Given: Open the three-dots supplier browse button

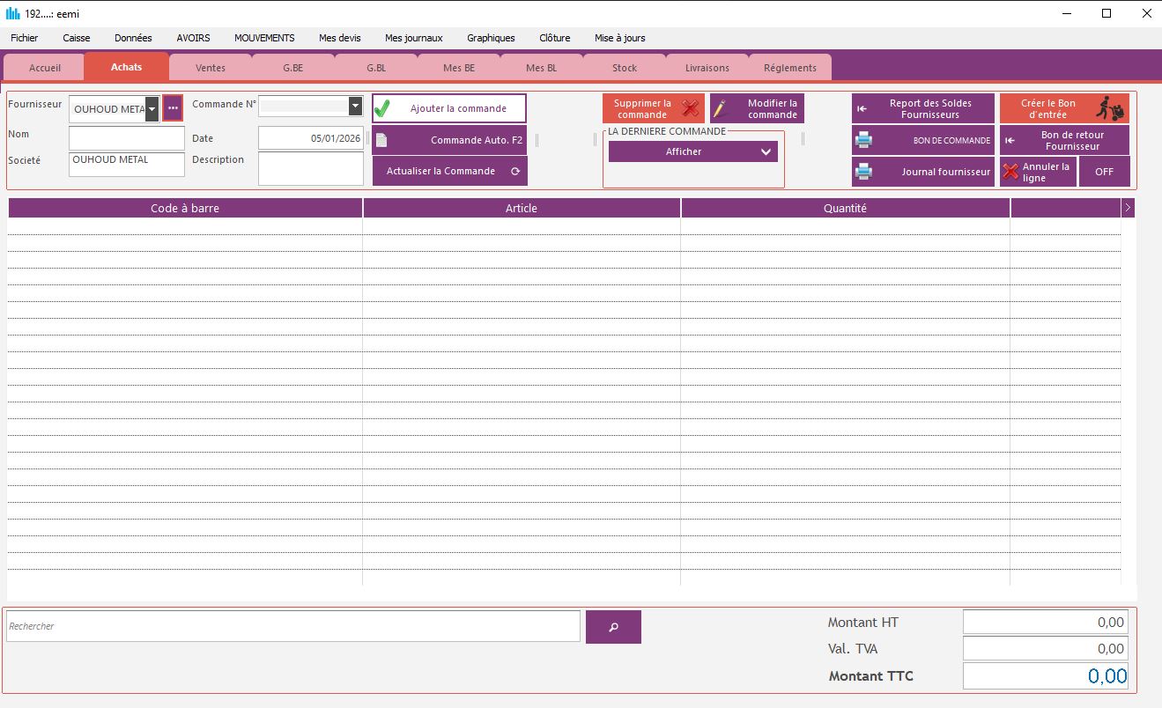Looking at the screenshot, I should 173,108.
